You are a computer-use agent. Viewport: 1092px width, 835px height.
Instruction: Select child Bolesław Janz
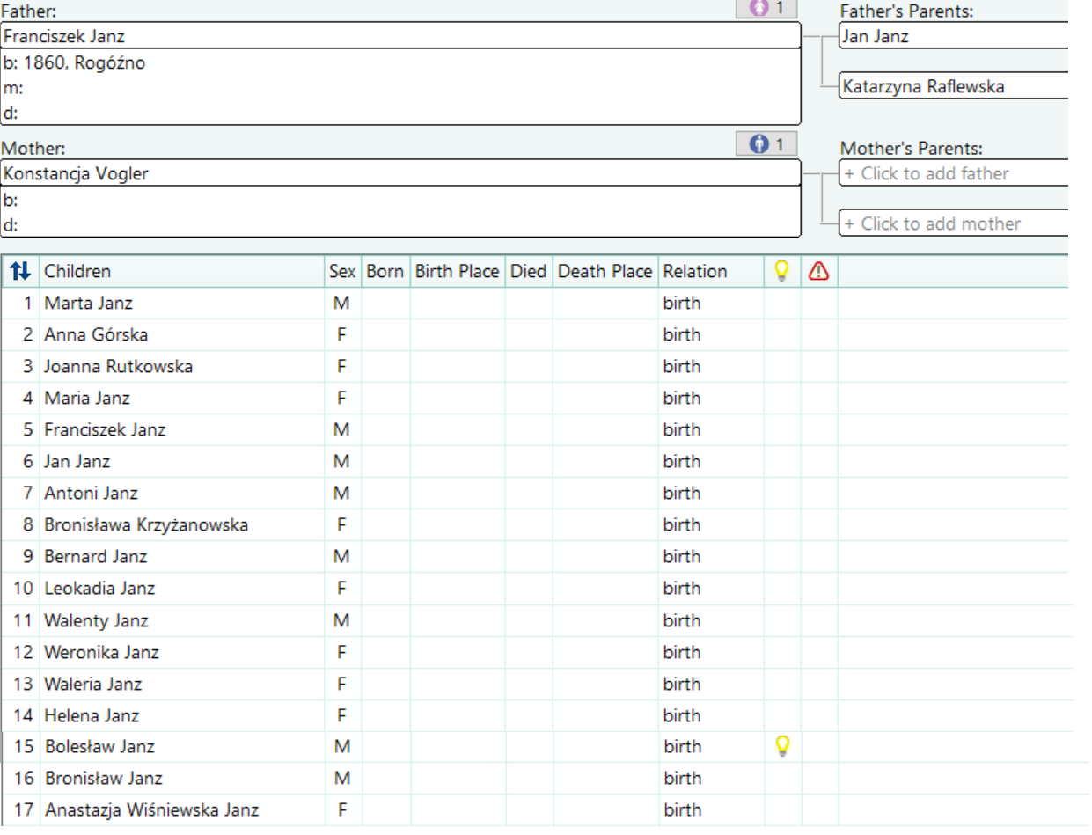point(99,746)
